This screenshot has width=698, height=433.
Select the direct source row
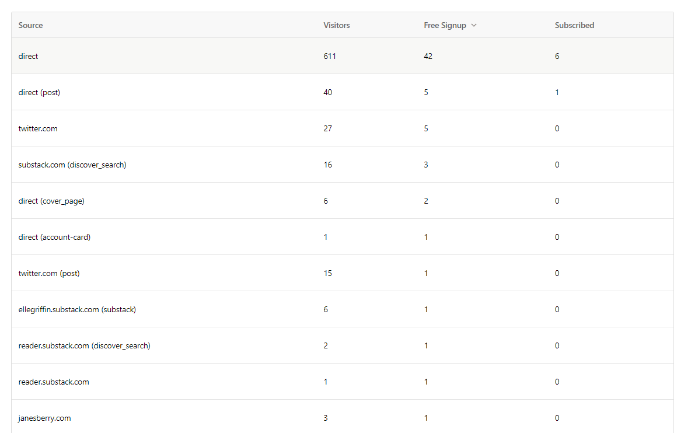[28, 57]
